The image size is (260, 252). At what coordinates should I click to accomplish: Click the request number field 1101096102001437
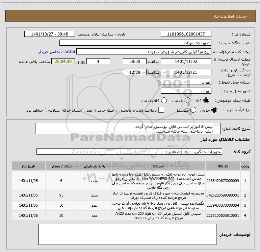pos(186,34)
